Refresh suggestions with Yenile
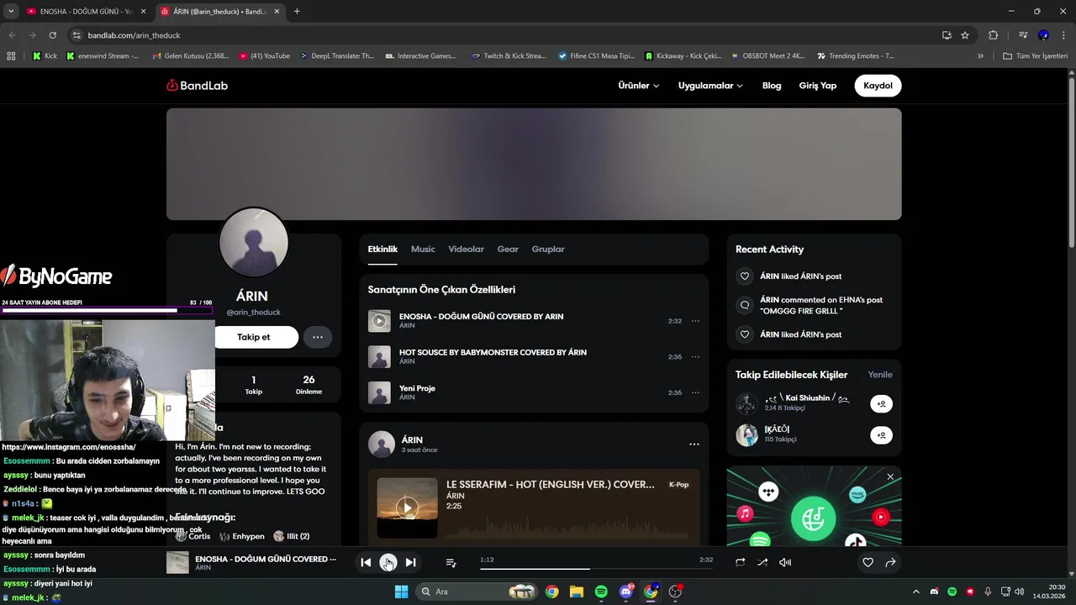 click(880, 375)
